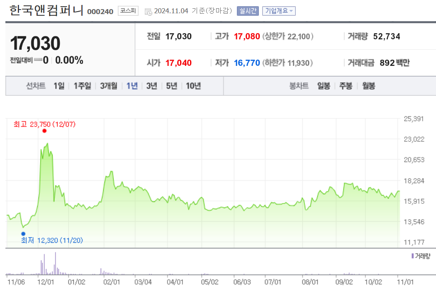
Task: Click the 고가 value 17,080
Action: tap(247, 36)
